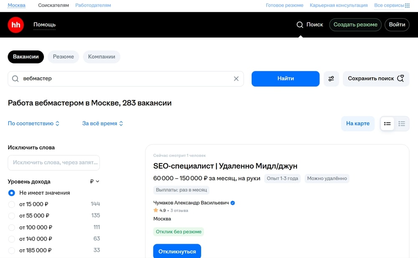The image size is (418, 258).
Task: Click the Поиск label in header
Action: pos(315,25)
